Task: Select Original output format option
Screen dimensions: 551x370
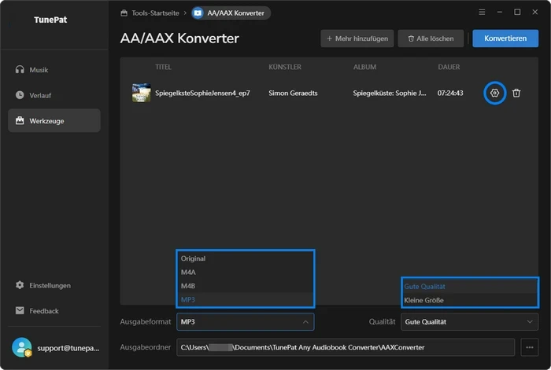Action: click(246, 258)
